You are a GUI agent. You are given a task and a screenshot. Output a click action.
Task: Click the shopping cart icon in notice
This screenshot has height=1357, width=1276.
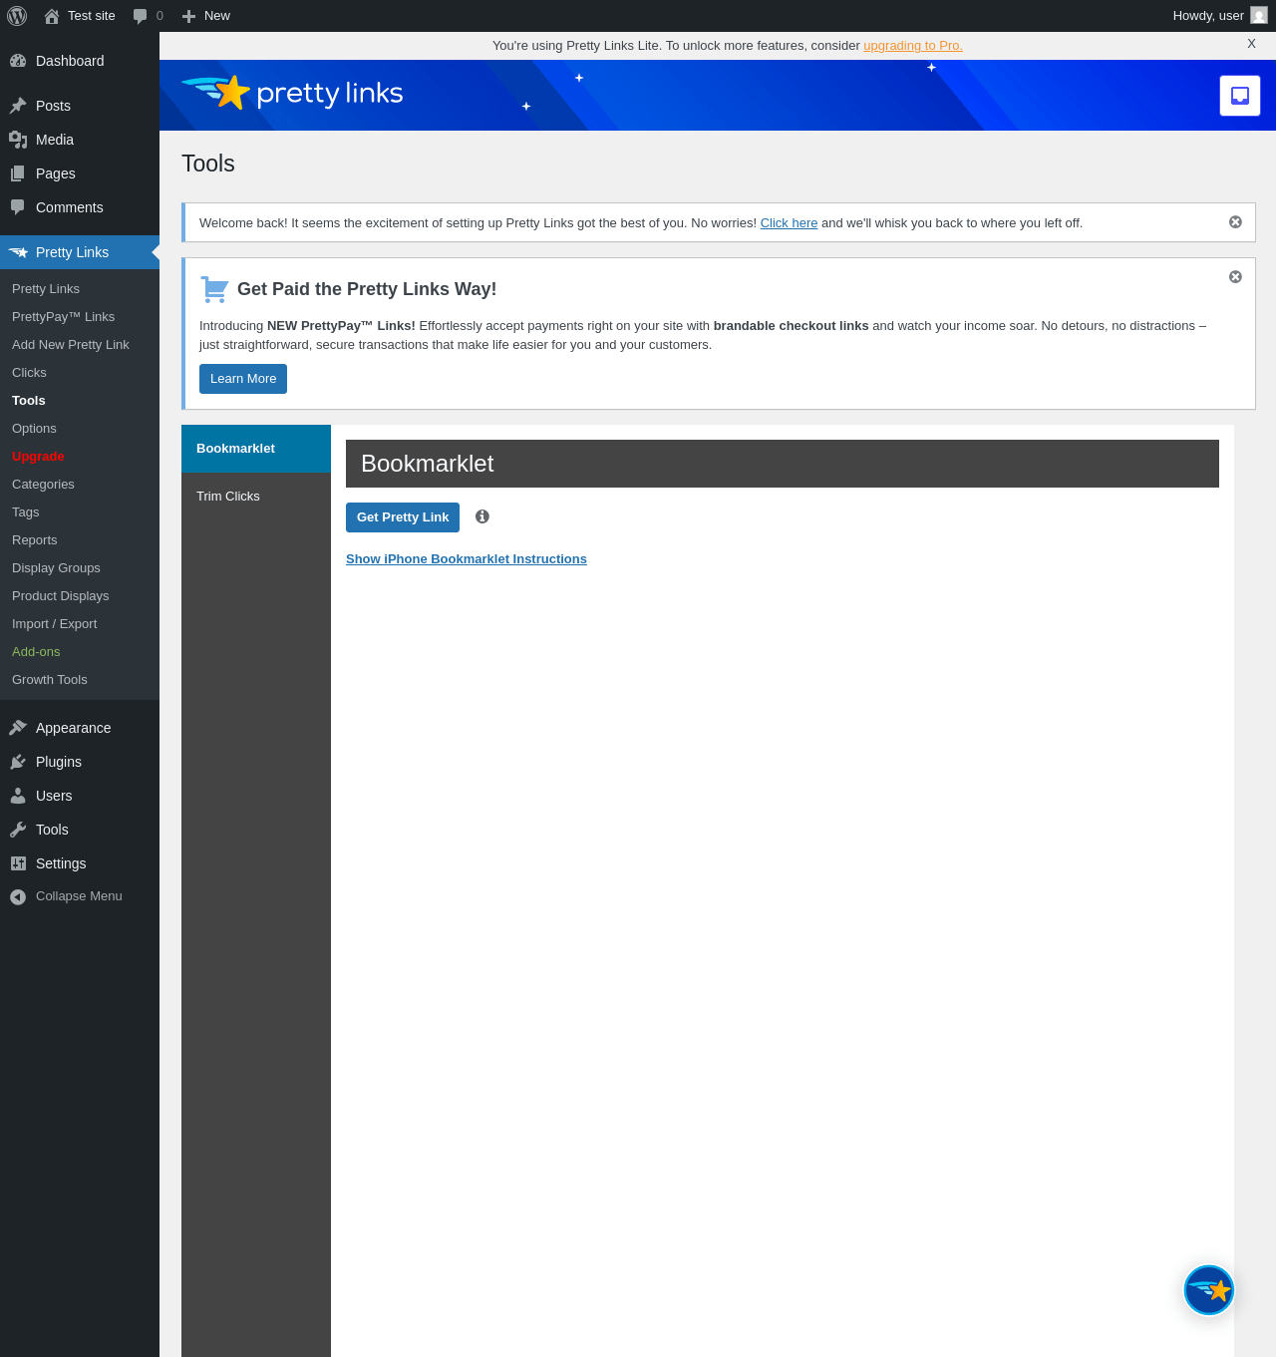(214, 289)
